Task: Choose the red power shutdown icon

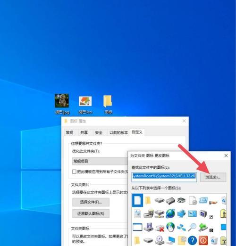Action: [203, 240]
